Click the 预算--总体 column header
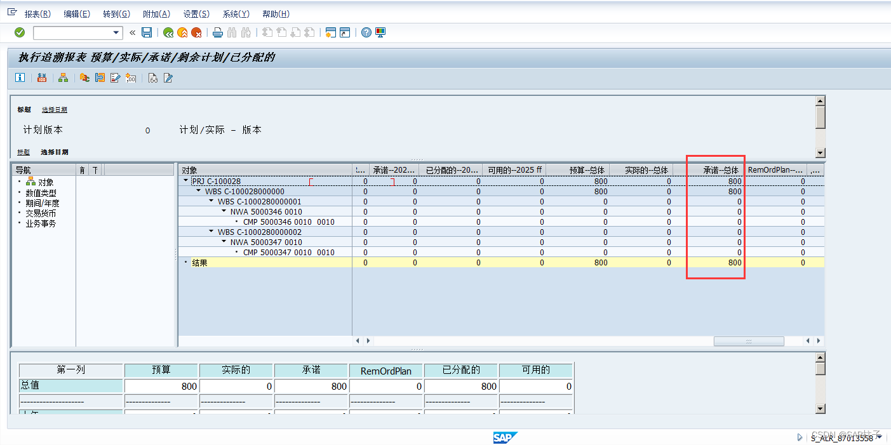 tap(578, 170)
